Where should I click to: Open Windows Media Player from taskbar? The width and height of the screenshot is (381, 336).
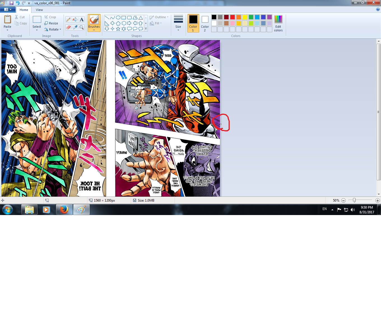point(47,209)
